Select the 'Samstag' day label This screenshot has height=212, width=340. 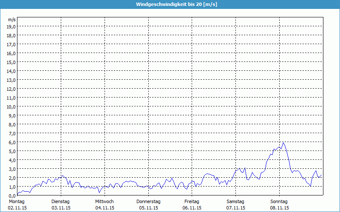[235, 201]
